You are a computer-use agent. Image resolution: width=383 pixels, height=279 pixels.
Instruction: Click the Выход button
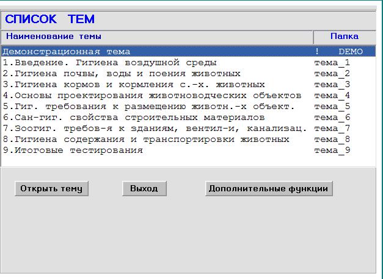click(144, 189)
